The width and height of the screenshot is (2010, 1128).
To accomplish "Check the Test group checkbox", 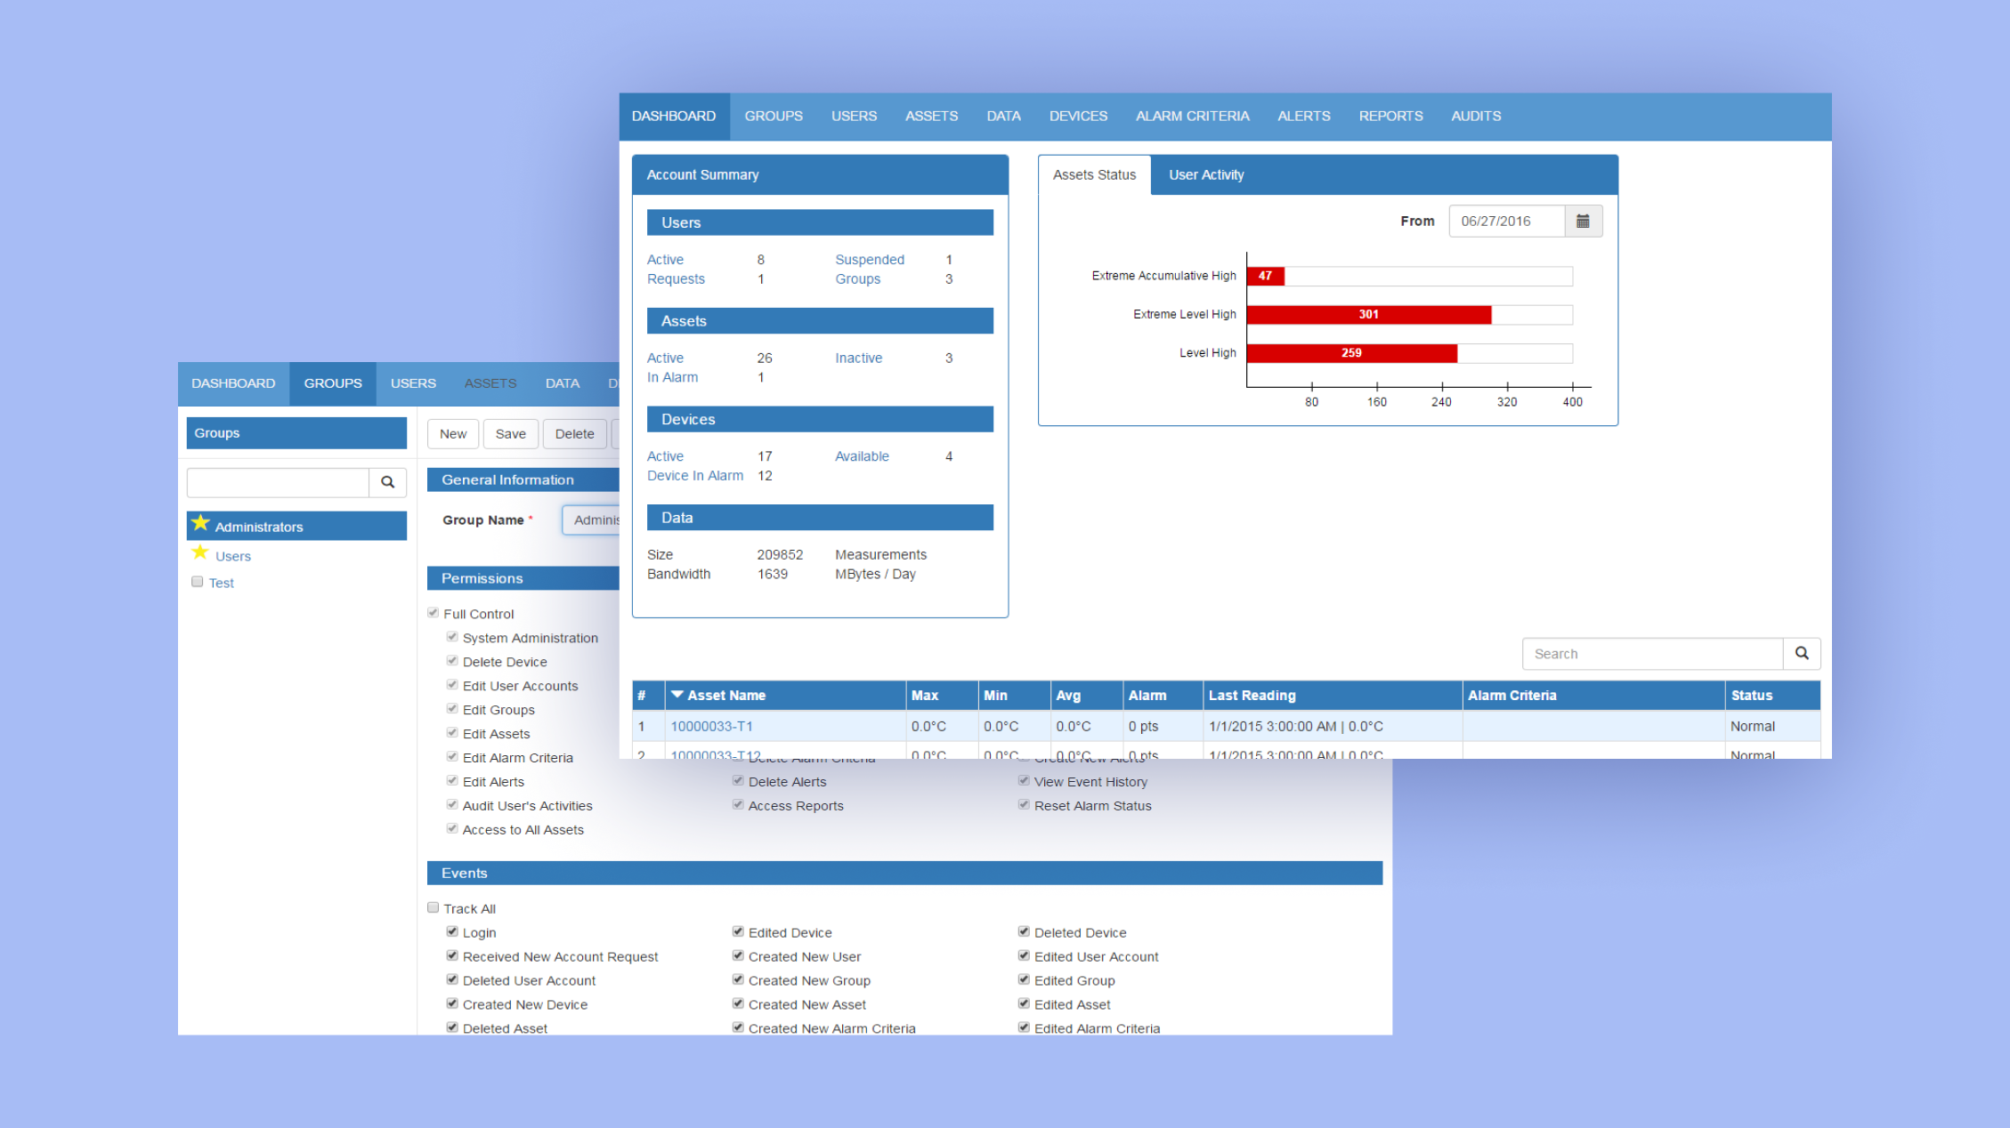I will tap(198, 582).
